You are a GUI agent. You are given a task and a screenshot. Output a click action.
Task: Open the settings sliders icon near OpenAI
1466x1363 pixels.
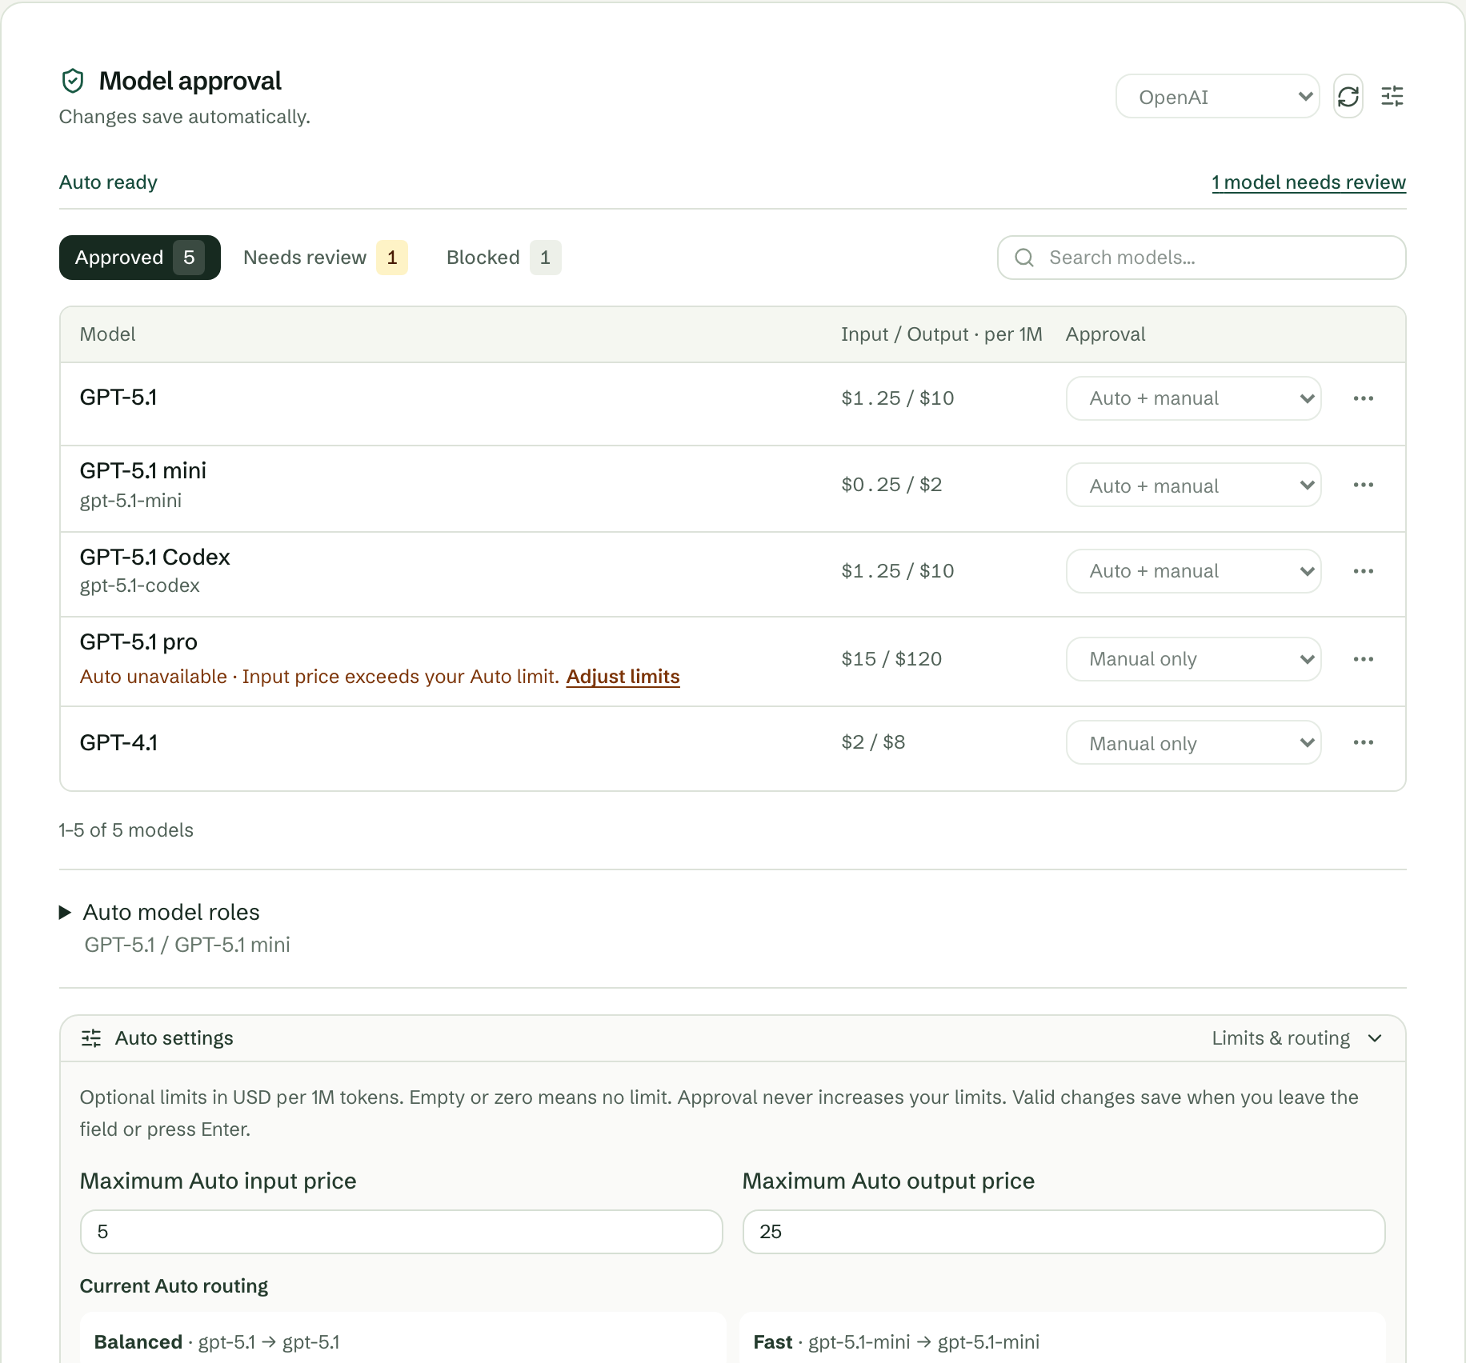(x=1392, y=97)
